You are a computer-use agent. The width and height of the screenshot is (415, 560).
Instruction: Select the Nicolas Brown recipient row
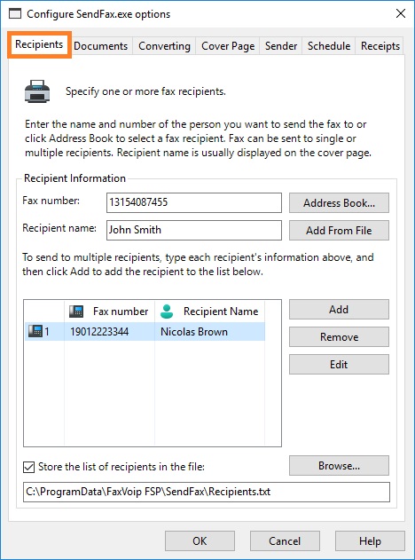point(145,332)
